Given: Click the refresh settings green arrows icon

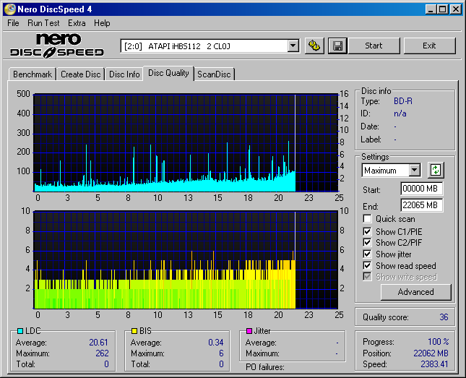Looking at the screenshot, I should (x=436, y=170).
